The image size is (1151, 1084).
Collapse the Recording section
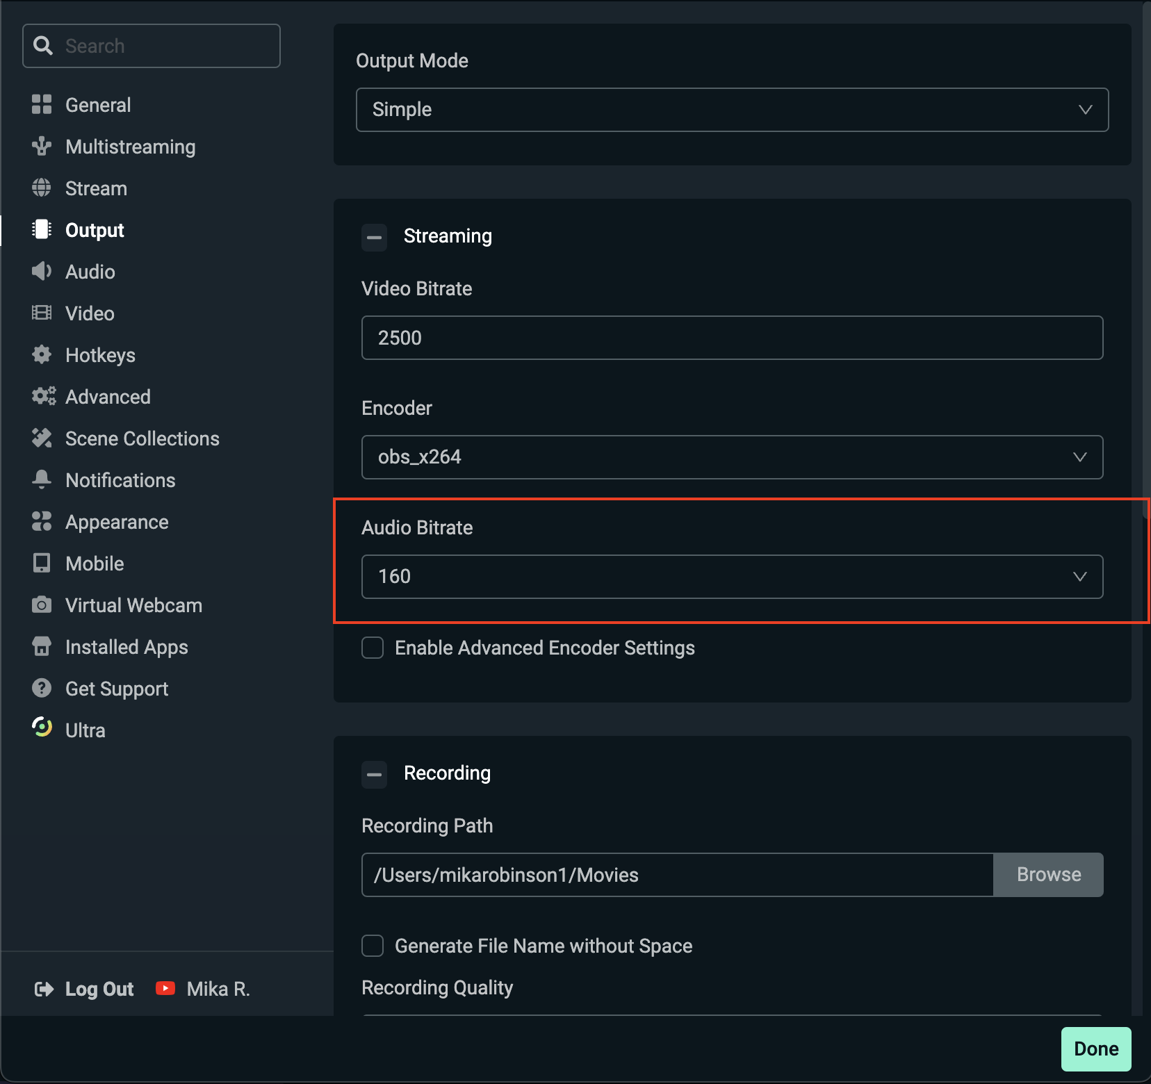(x=374, y=774)
